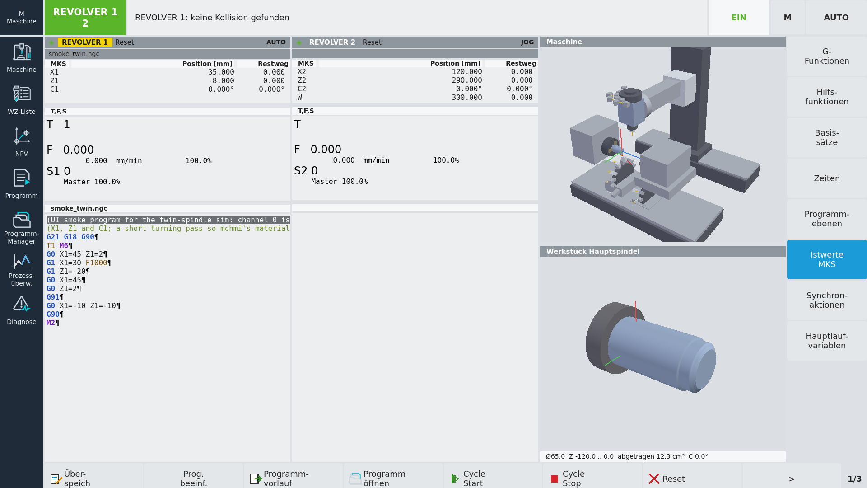Click the Werkstück Hauptspindel workpiece view
867x488 pixels.
(x=662, y=354)
